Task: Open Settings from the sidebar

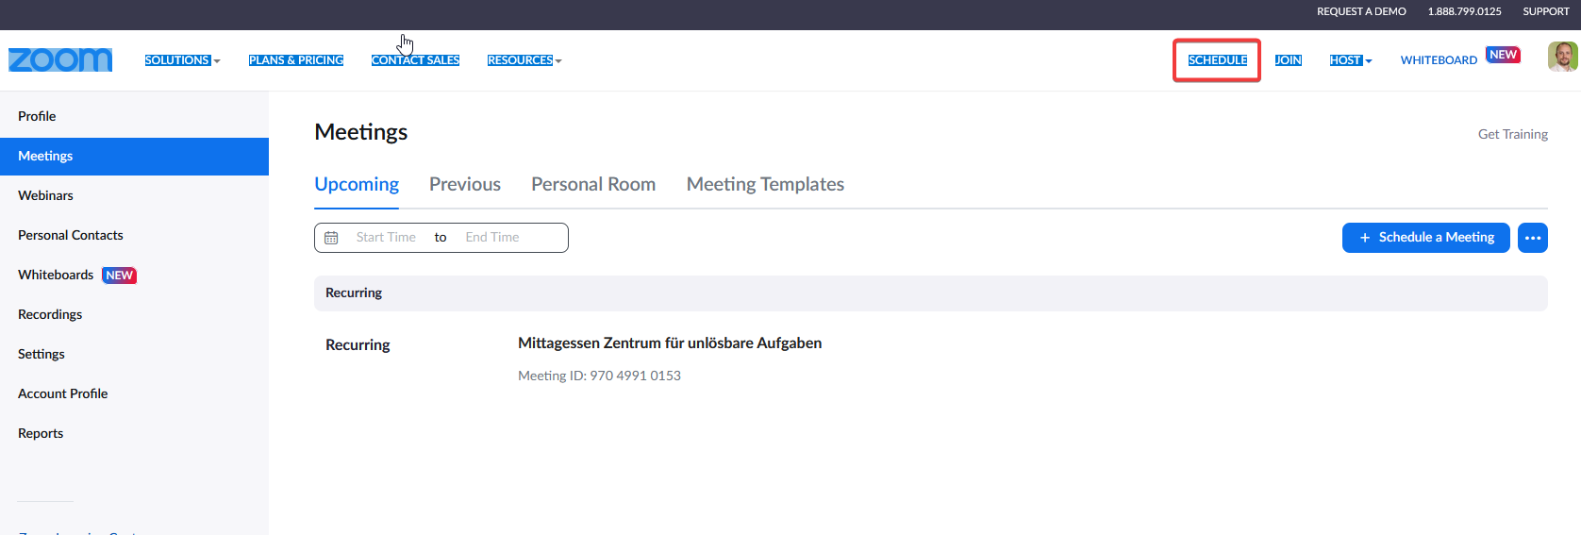Action: coord(42,354)
